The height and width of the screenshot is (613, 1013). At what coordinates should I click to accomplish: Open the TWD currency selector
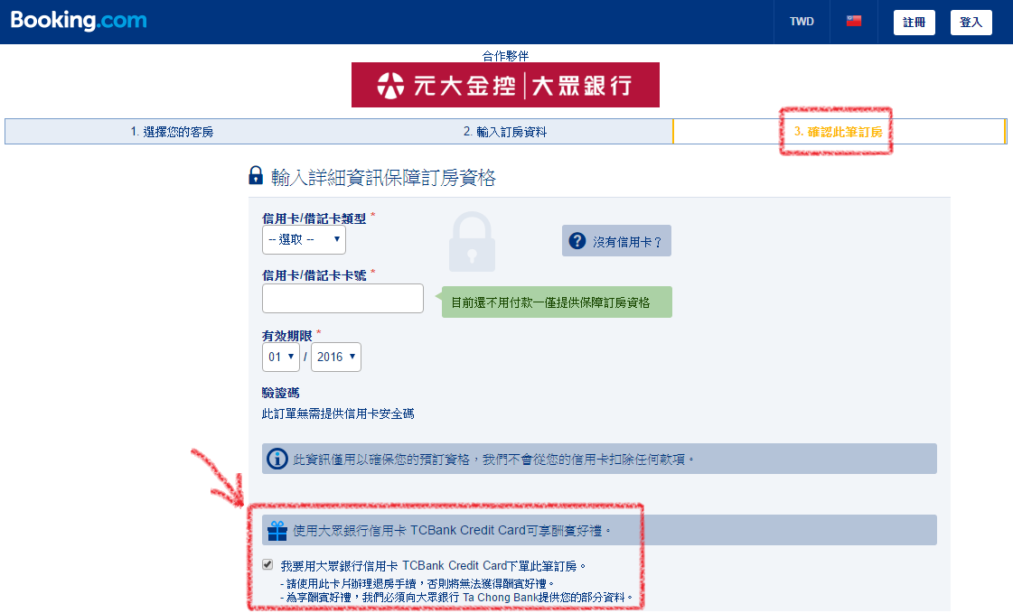pos(801,20)
